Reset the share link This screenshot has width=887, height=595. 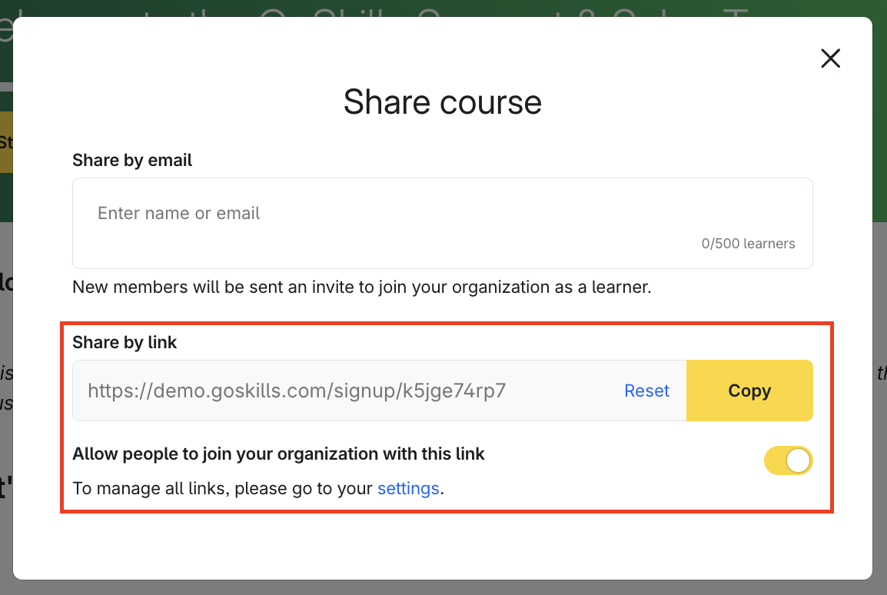(x=646, y=391)
